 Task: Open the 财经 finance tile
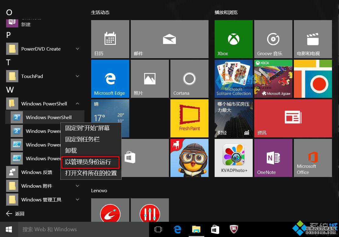[x=234, y=118]
